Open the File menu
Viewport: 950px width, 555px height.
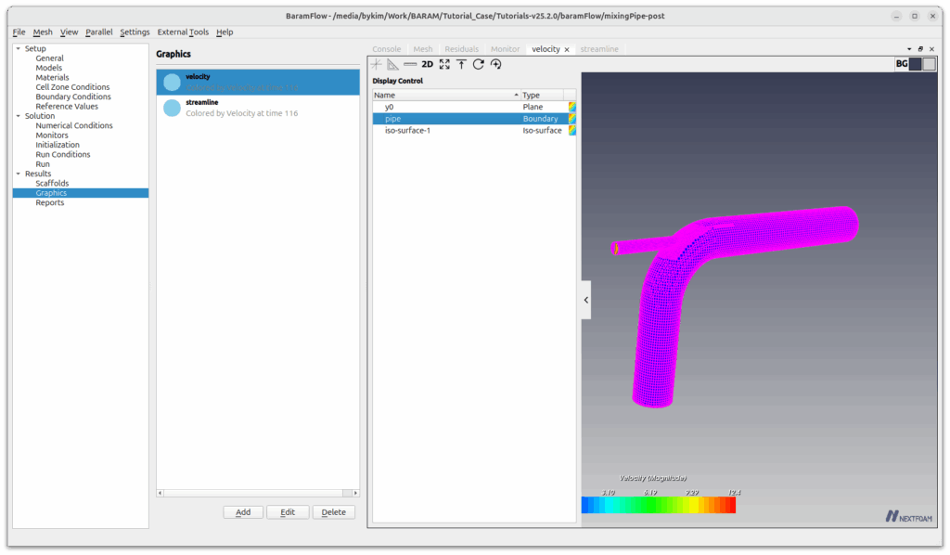coord(19,32)
